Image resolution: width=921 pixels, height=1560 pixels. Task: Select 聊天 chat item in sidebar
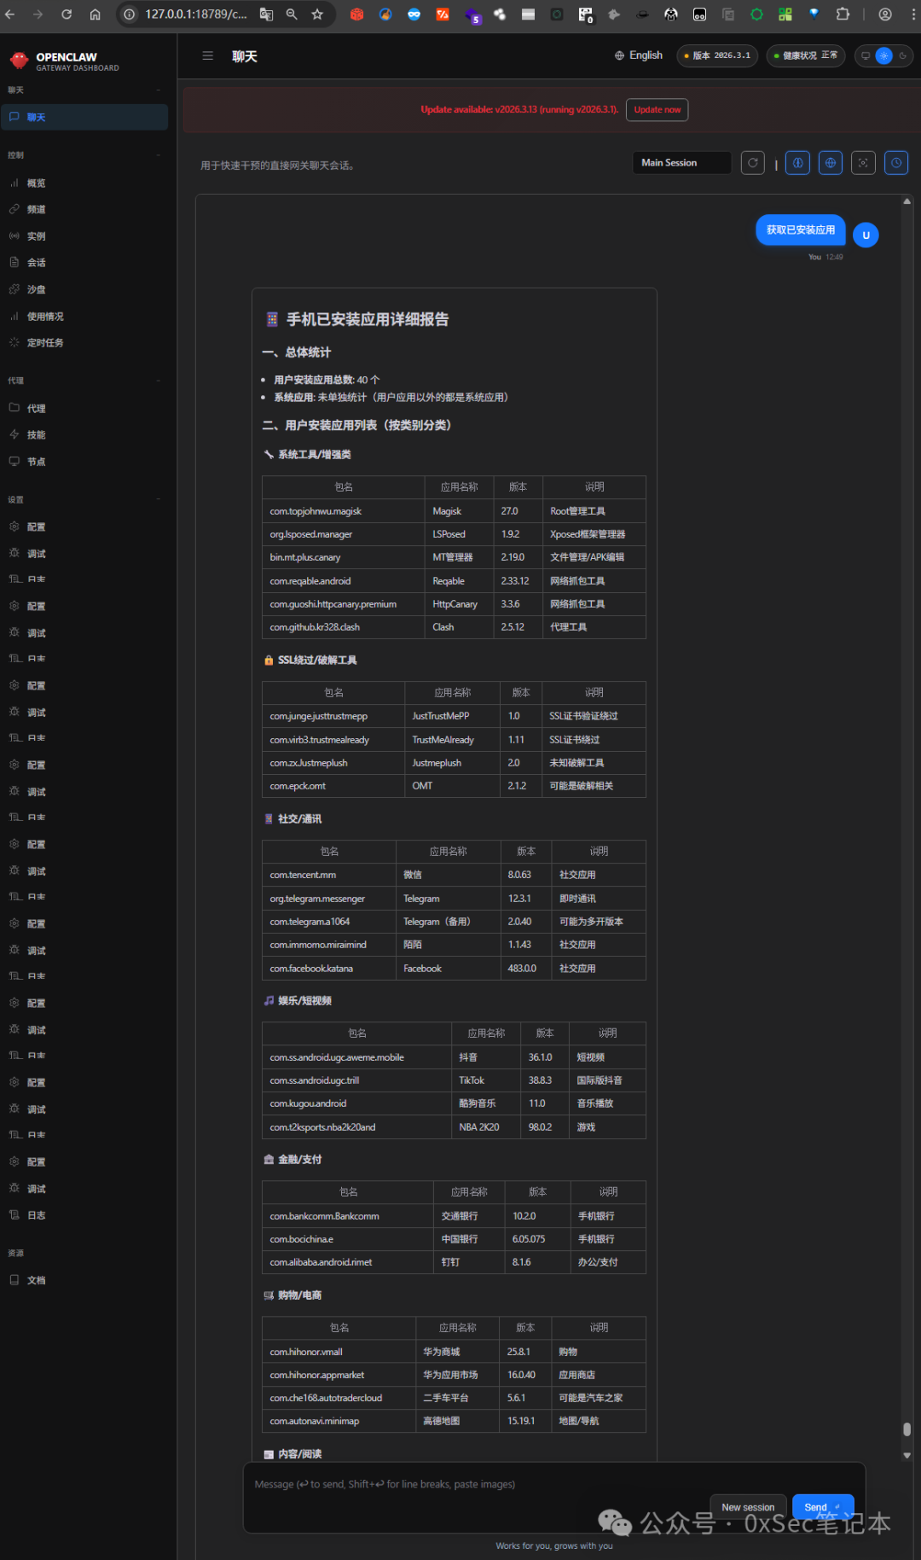pyautogui.click(x=84, y=117)
